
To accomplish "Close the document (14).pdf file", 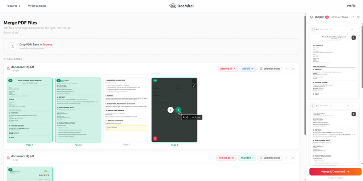I will [x=293, y=158].
